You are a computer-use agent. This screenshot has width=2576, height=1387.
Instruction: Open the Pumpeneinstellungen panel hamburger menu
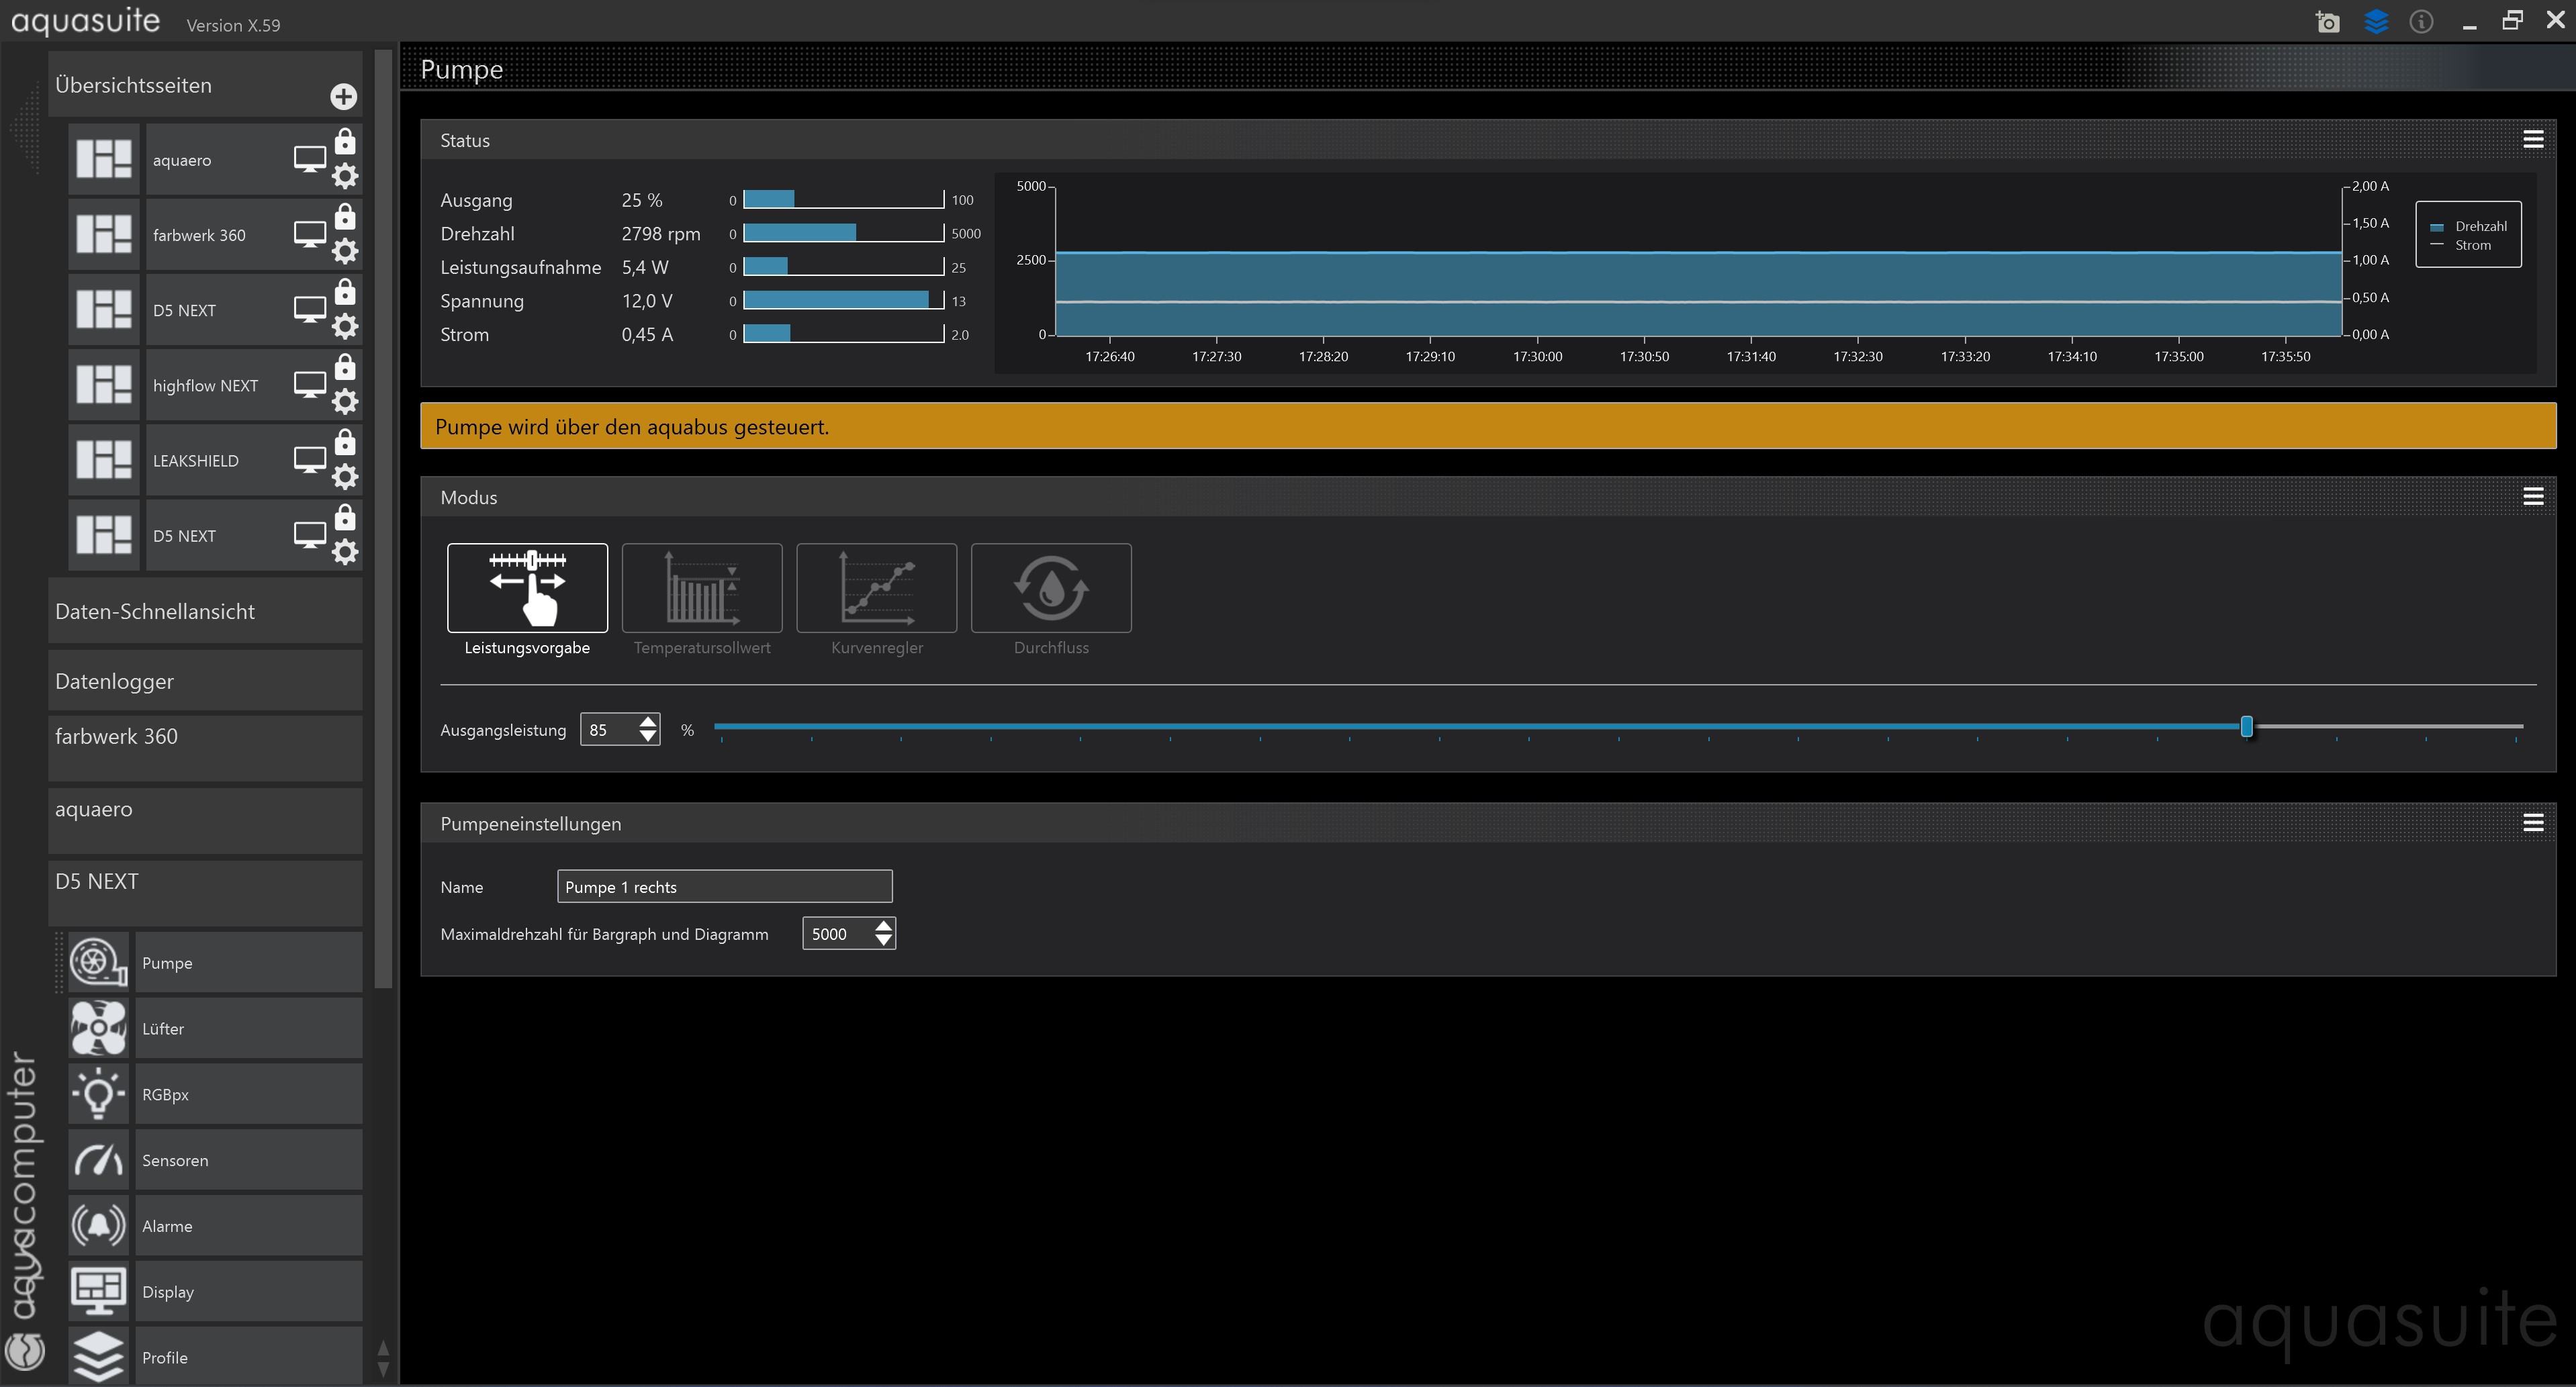click(x=2533, y=823)
